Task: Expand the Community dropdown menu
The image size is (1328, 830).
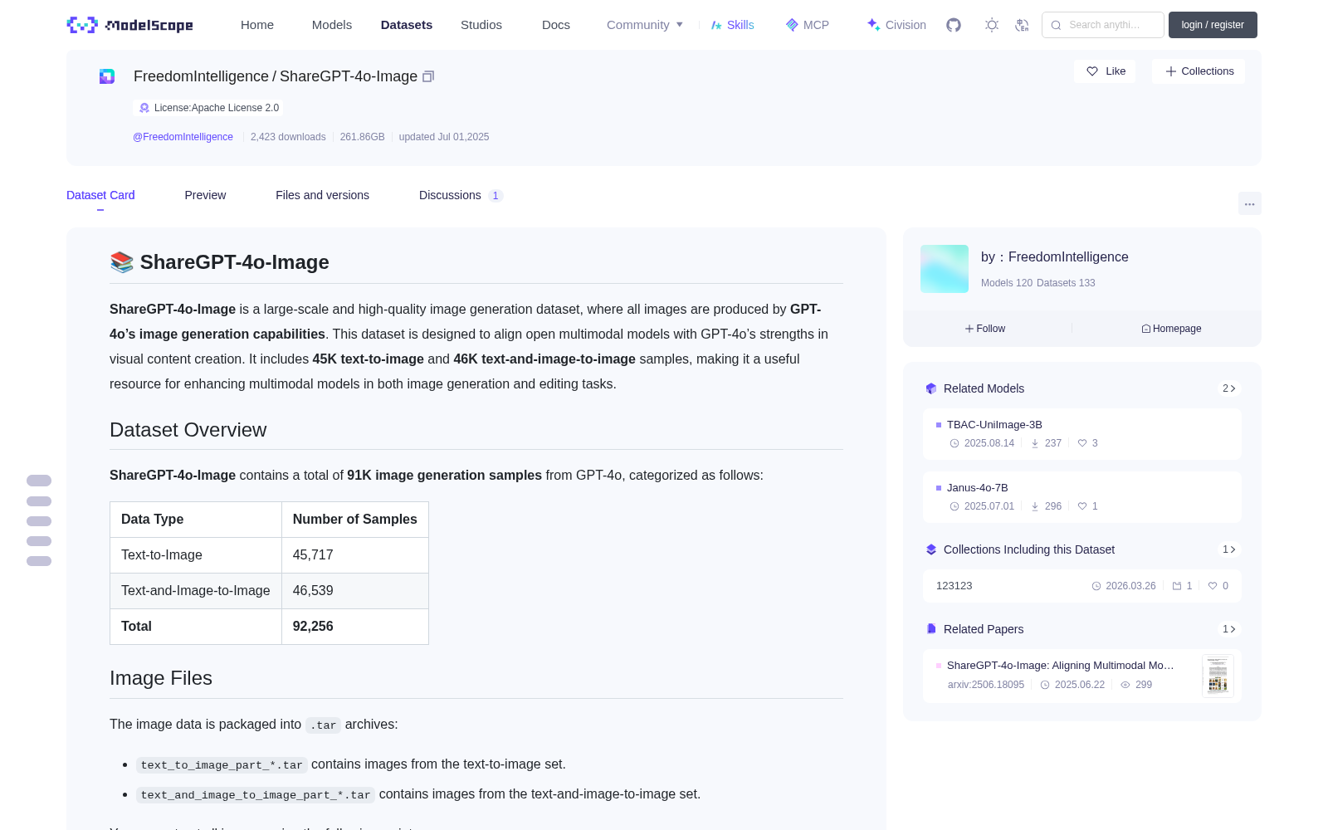Action: pos(645,25)
